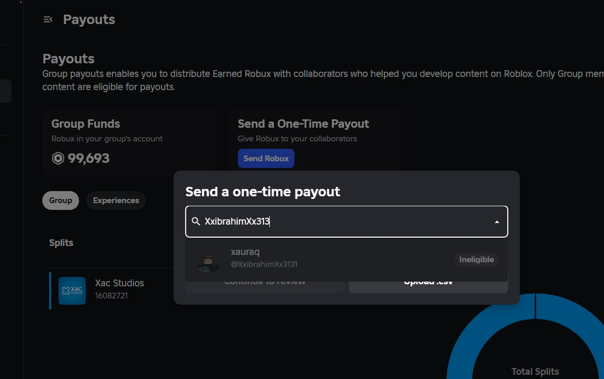Select the Xac Studios split entry

tap(112, 291)
